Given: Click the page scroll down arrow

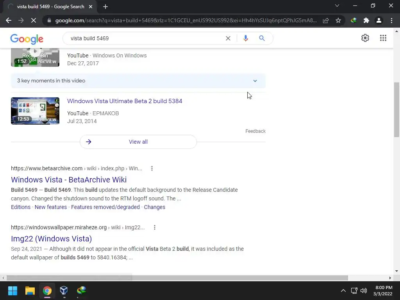Looking at the screenshot, I should pos(397,271).
